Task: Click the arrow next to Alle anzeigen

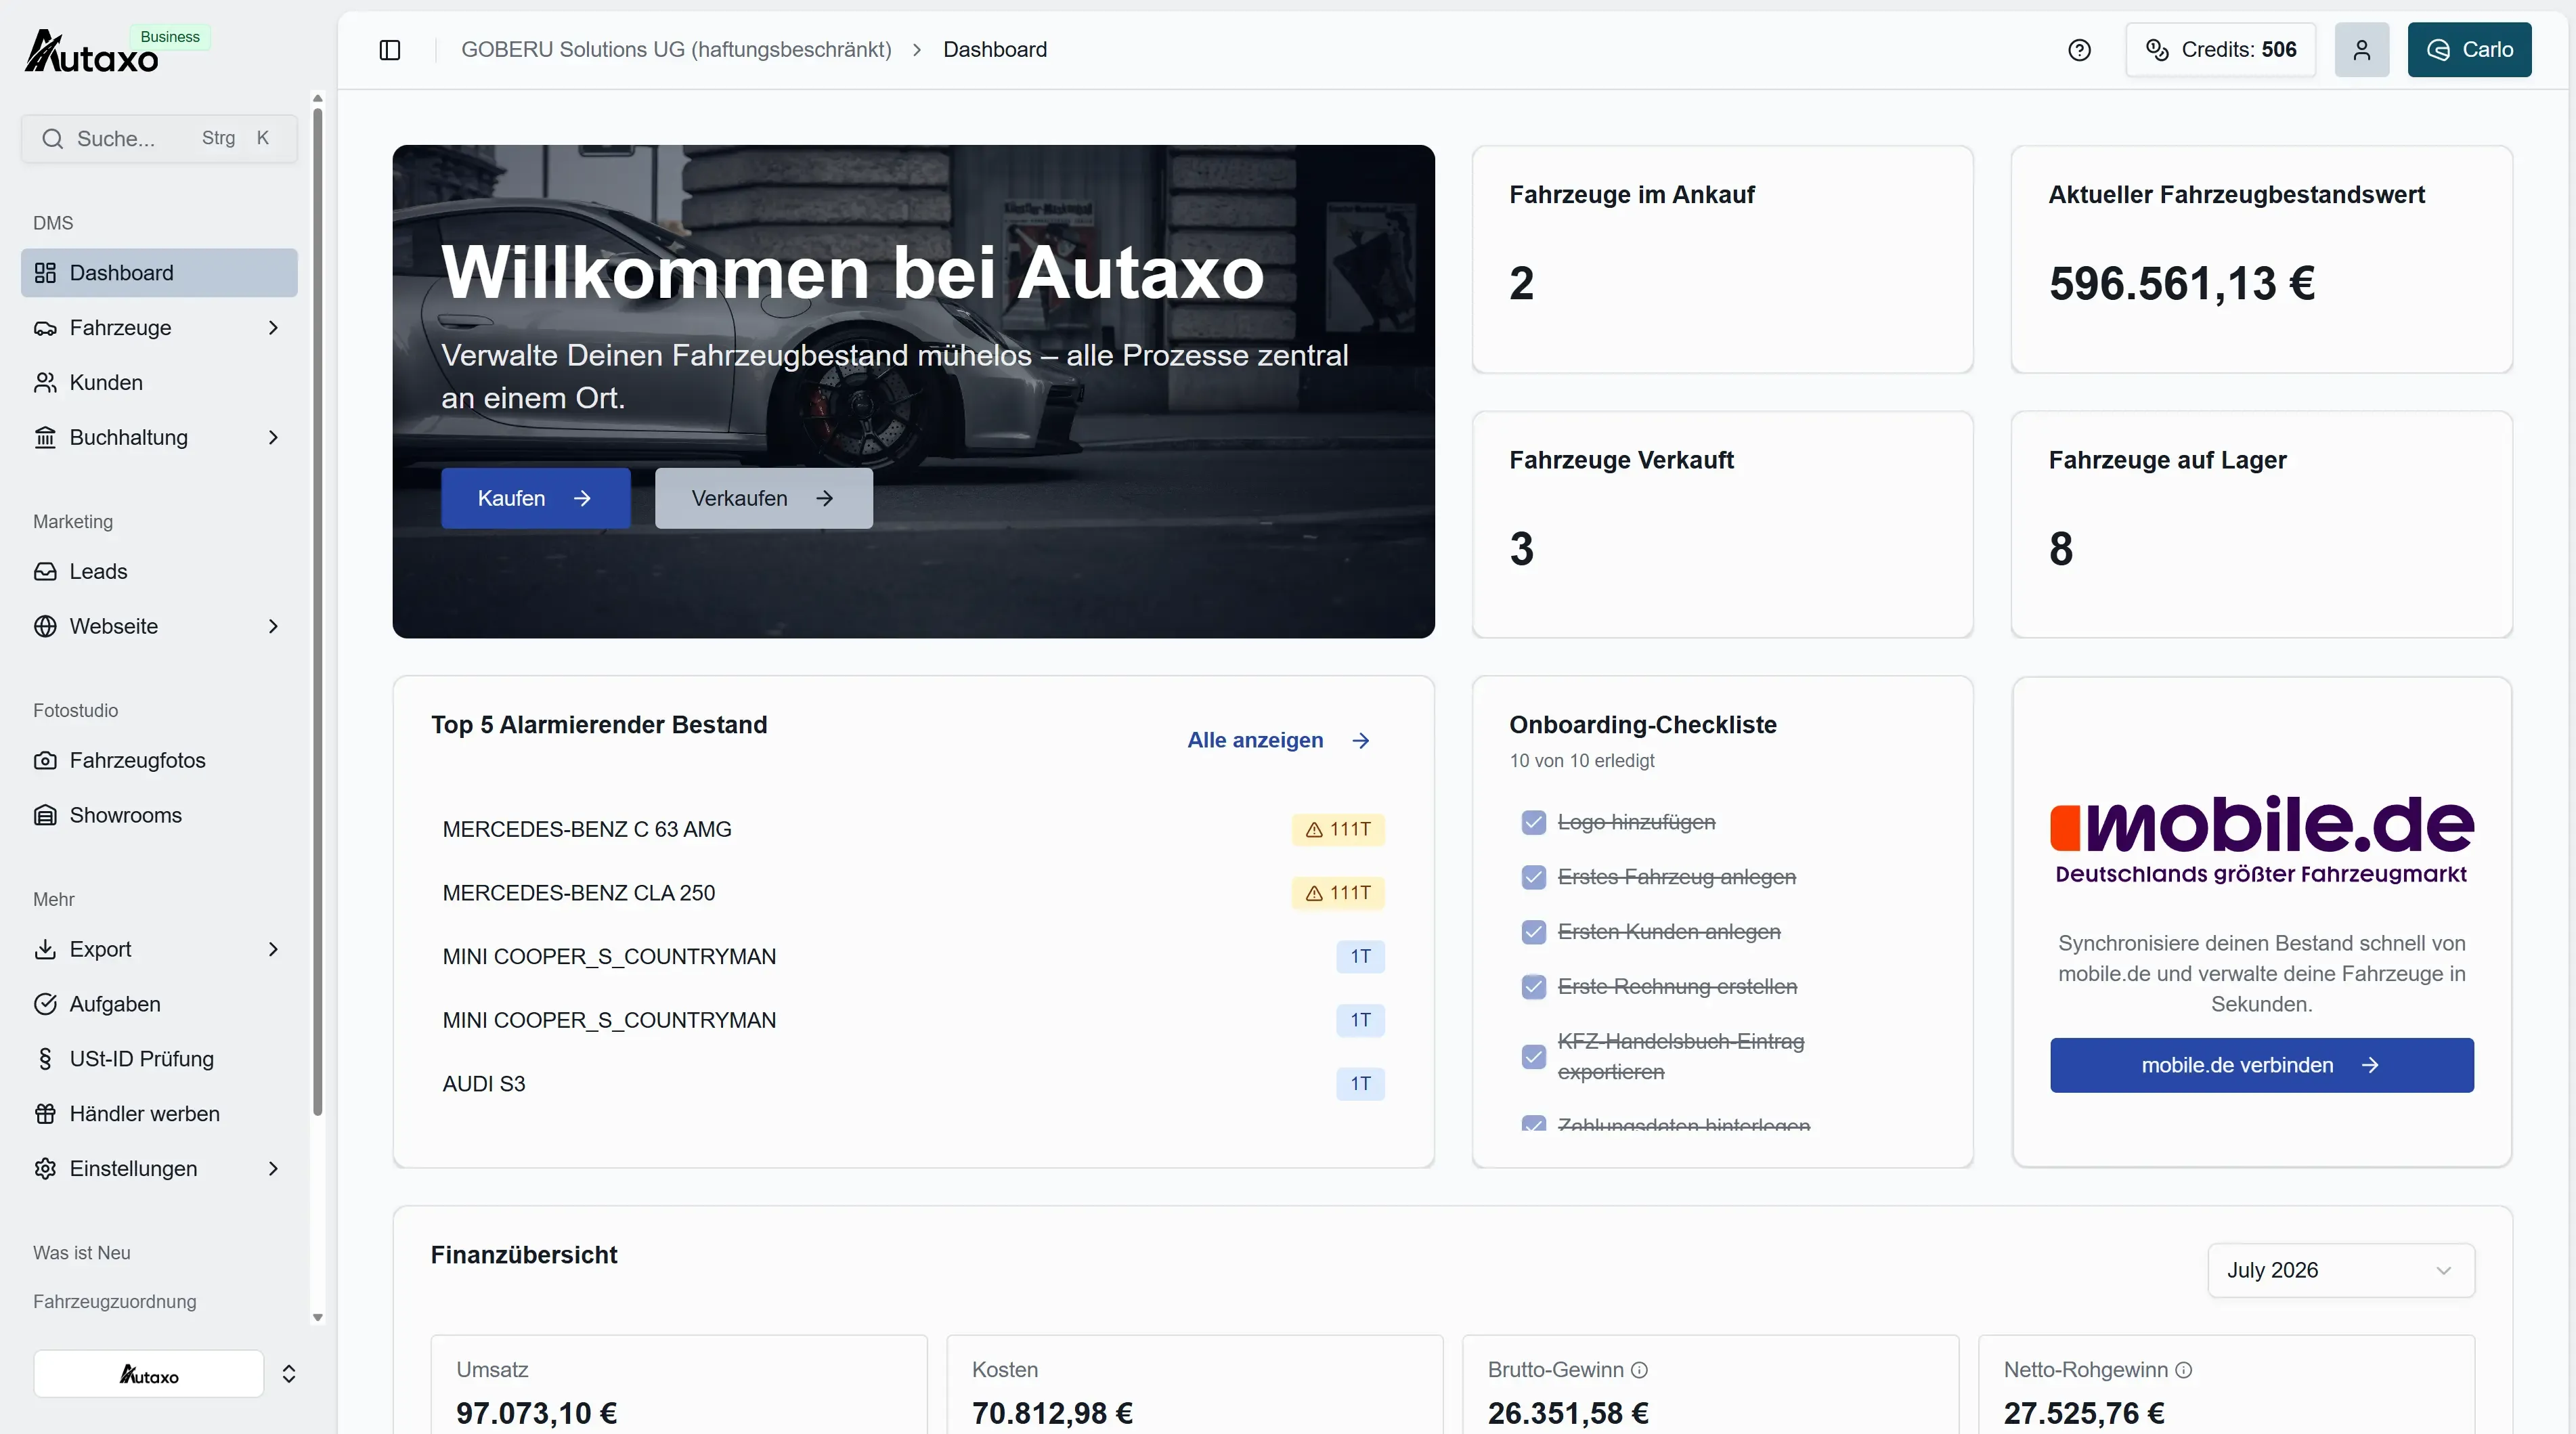Action: tap(1361, 741)
